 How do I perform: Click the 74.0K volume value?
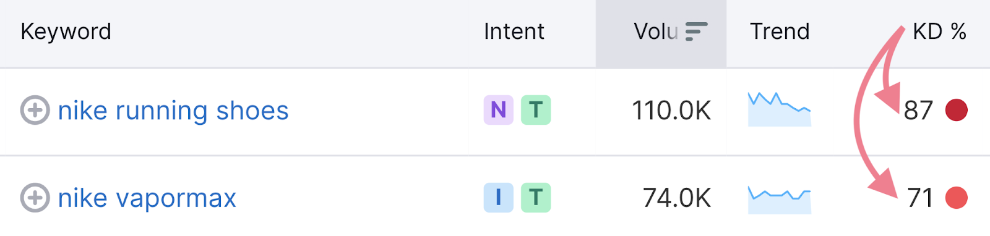click(x=677, y=198)
